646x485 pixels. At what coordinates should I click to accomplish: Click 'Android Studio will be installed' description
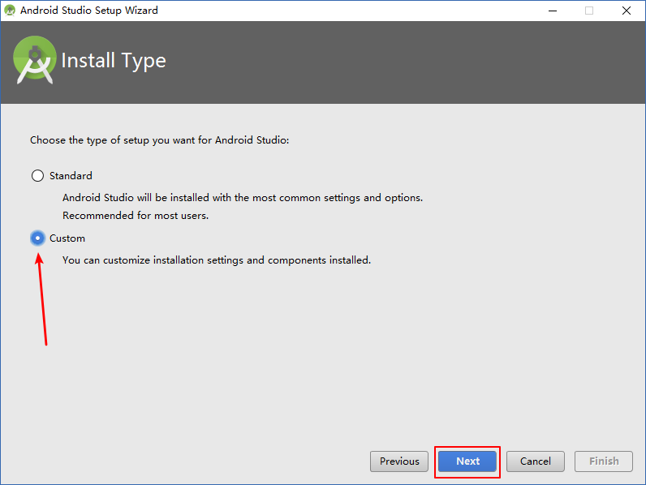[243, 198]
